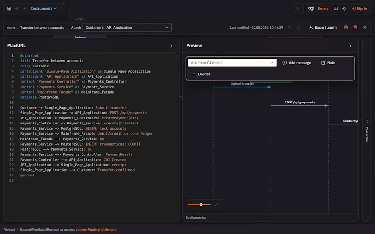This screenshot has height=234, width=375.
Task: Collapse the PlantUML panel chevron
Action: (171, 46)
